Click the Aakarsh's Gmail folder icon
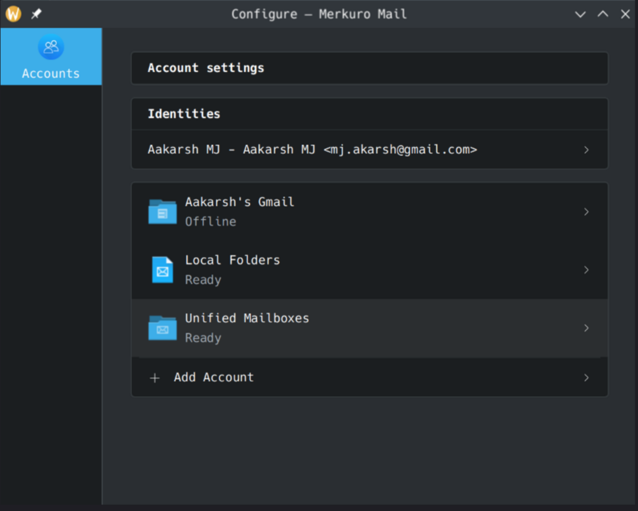Screen dimensions: 638x511 coord(162,212)
